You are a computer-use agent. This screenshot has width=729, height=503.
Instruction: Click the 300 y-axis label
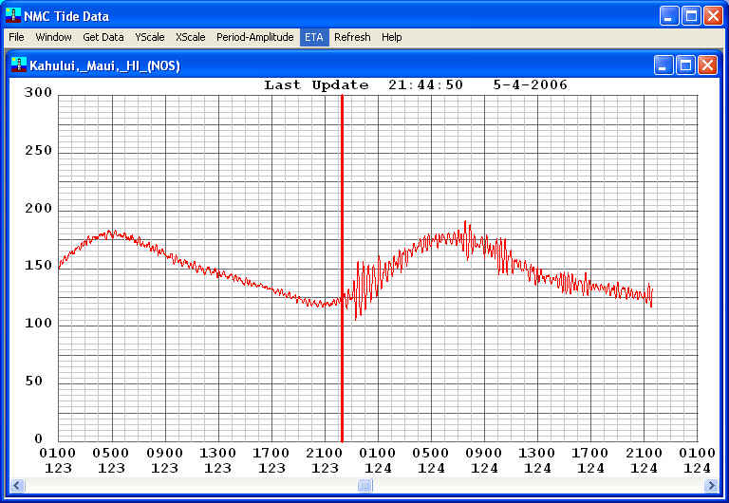coord(39,92)
